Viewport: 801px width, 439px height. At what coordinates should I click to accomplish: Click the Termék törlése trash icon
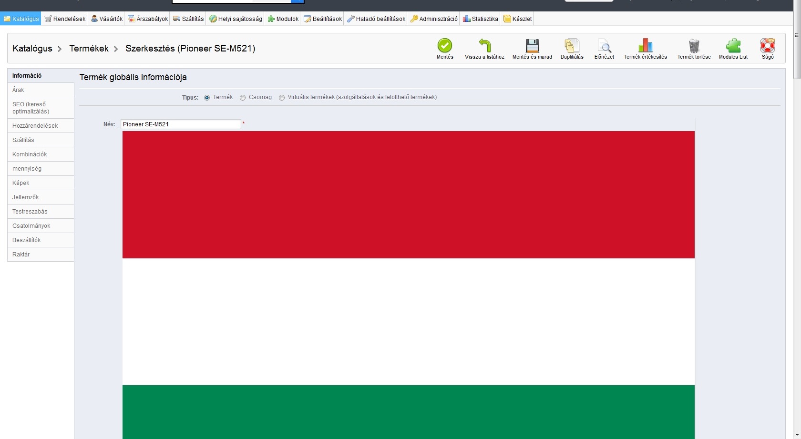click(694, 45)
